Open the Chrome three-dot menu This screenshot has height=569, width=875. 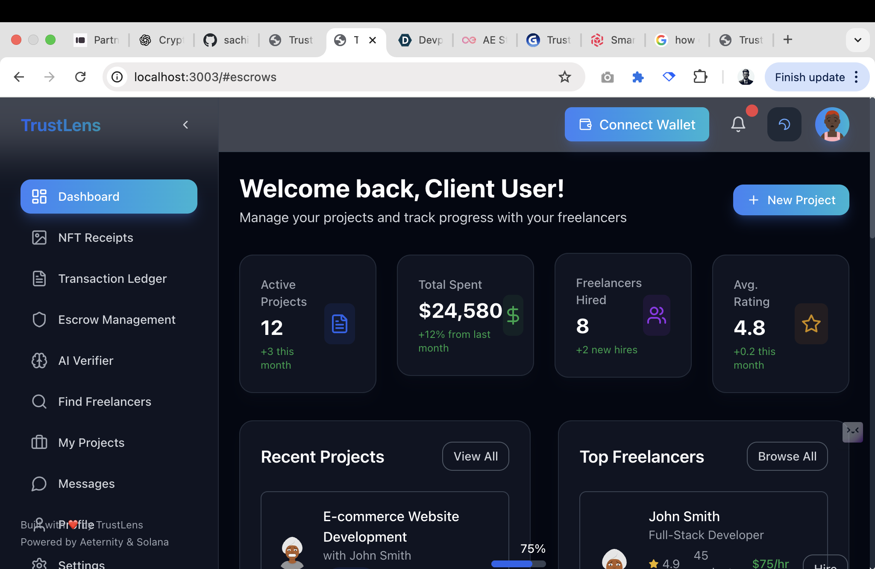(x=856, y=77)
